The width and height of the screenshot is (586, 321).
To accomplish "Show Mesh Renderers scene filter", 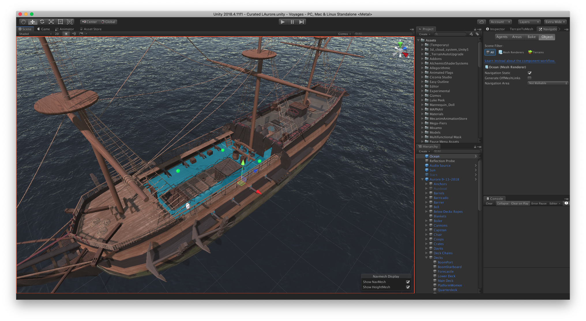I will tap(511, 52).
